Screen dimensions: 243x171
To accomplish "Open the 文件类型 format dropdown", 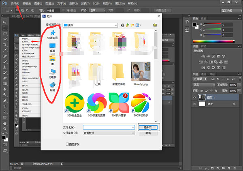I will [x=109, y=133].
